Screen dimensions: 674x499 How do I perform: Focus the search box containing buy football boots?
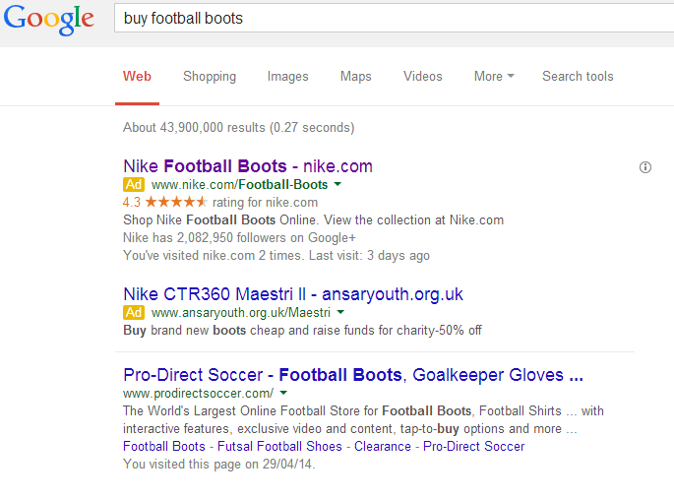tap(394, 18)
